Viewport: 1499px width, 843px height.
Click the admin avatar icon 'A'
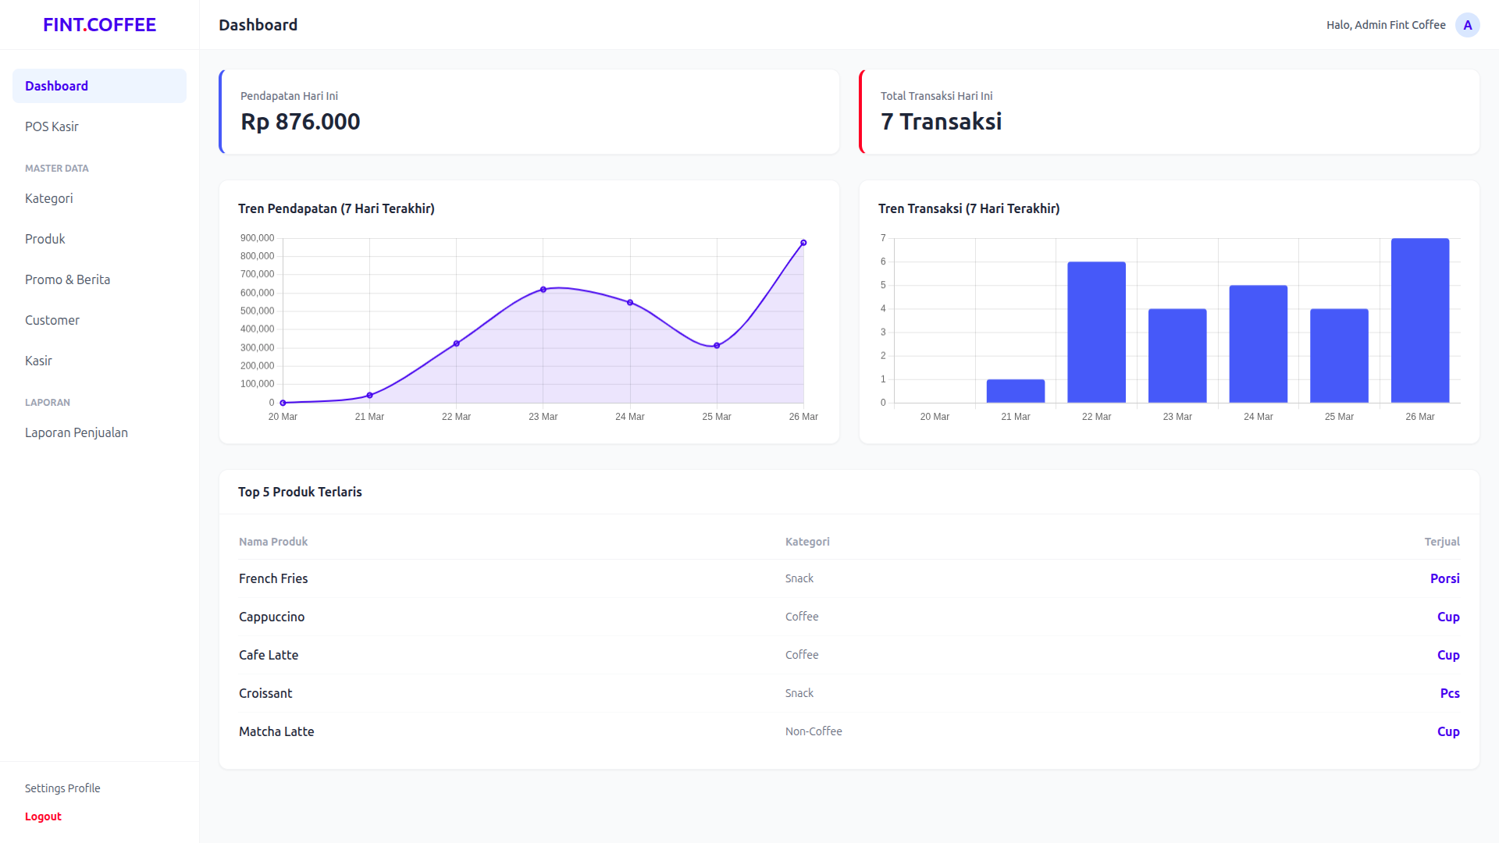[x=1467, y=25]
